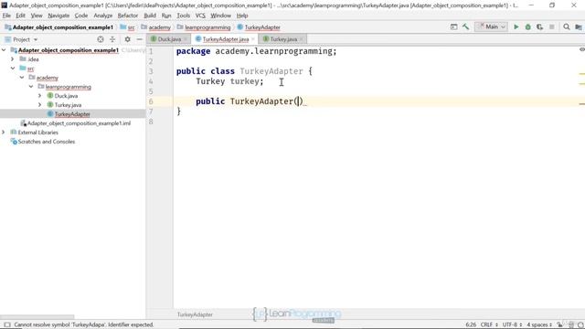Click the TurkeyAdapter editor breadcrumb at bottom
The height and width of the screenshot is (329, 585).
(195, 314)
